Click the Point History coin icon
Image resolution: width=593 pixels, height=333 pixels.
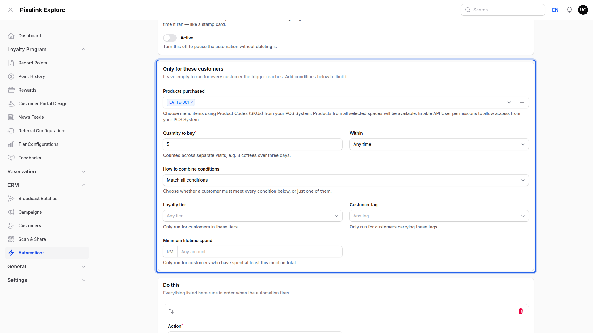tap(11, 76)
